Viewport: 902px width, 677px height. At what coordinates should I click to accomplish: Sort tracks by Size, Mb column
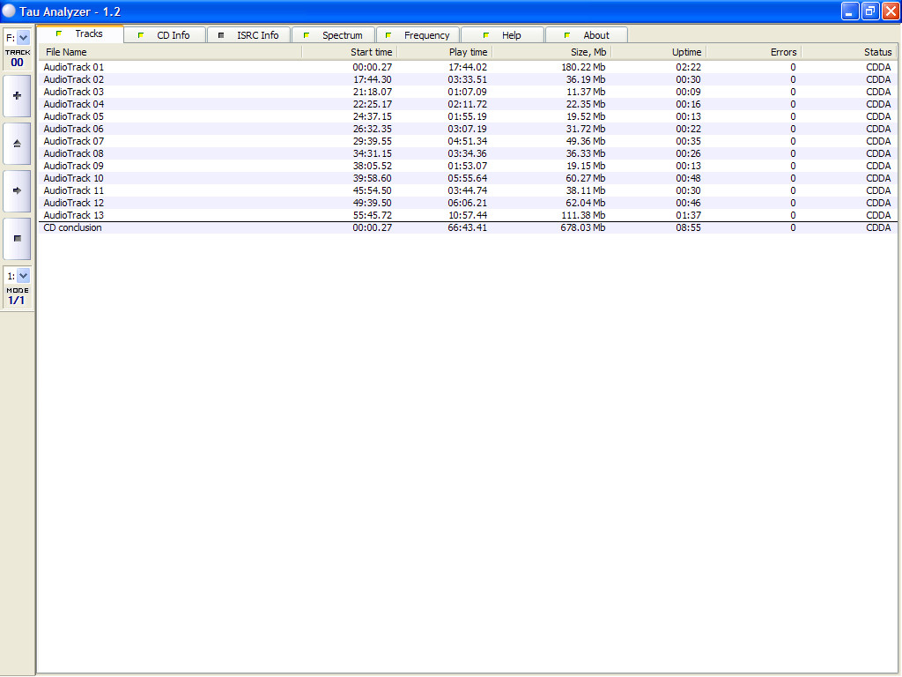tap(551, 52)
